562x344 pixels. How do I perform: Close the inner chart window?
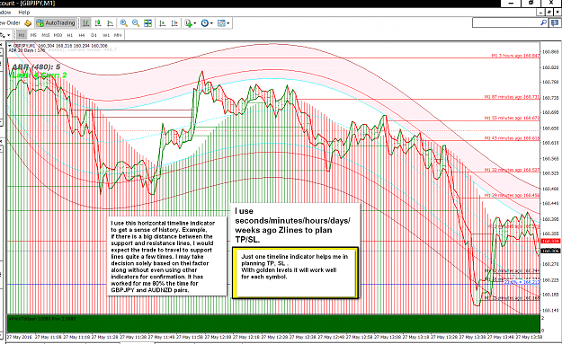(558, 13)
